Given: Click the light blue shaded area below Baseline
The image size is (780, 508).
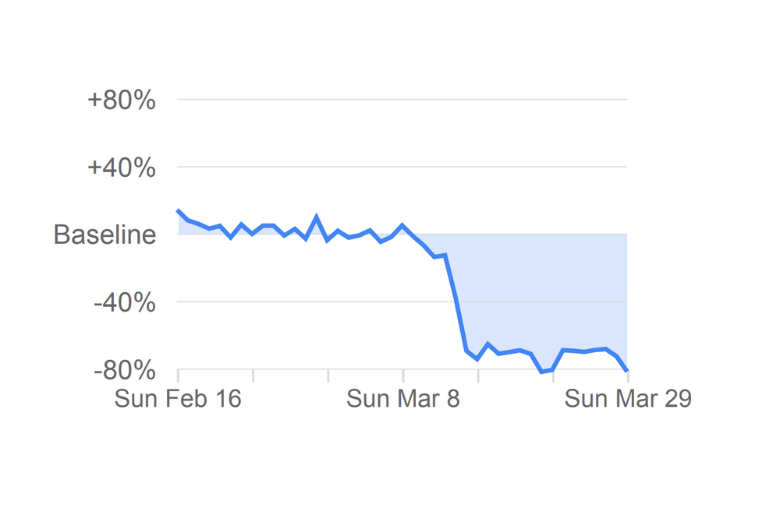Looking at the screenshot, I should click(546, 296).
